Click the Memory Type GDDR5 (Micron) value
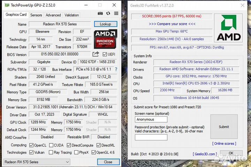Viewport: 251px width, 167px height. tap(48, 92)
